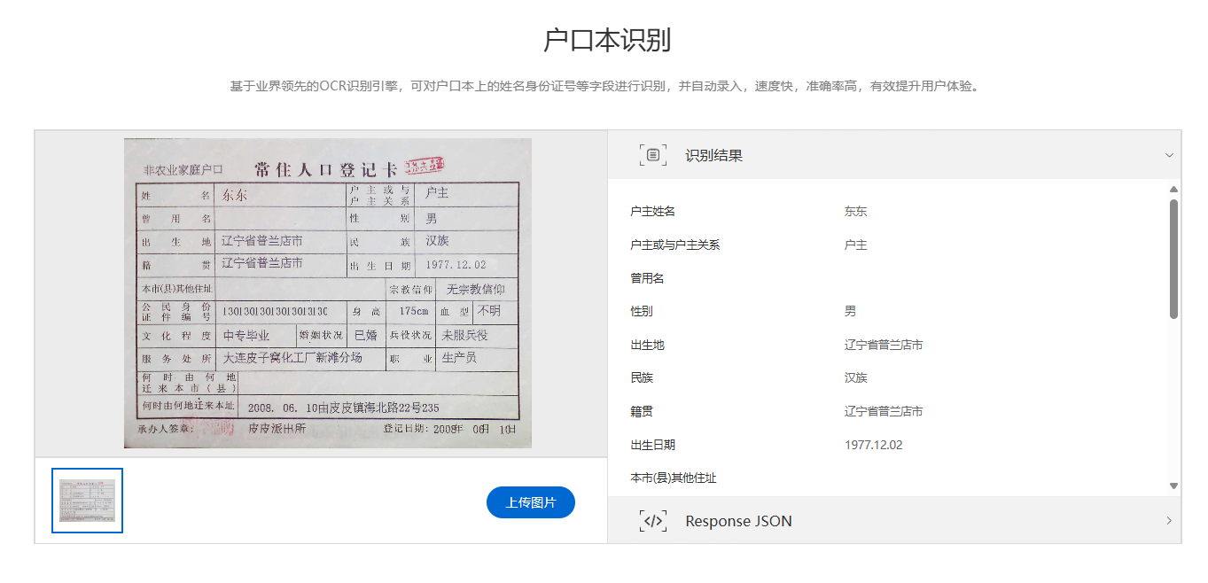Click the results panel scrollbar thumb
1208x583 pixels.
pos(1173,257)
